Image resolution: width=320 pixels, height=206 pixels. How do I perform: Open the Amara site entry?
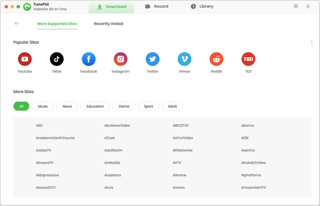click(x=179, y=187)
